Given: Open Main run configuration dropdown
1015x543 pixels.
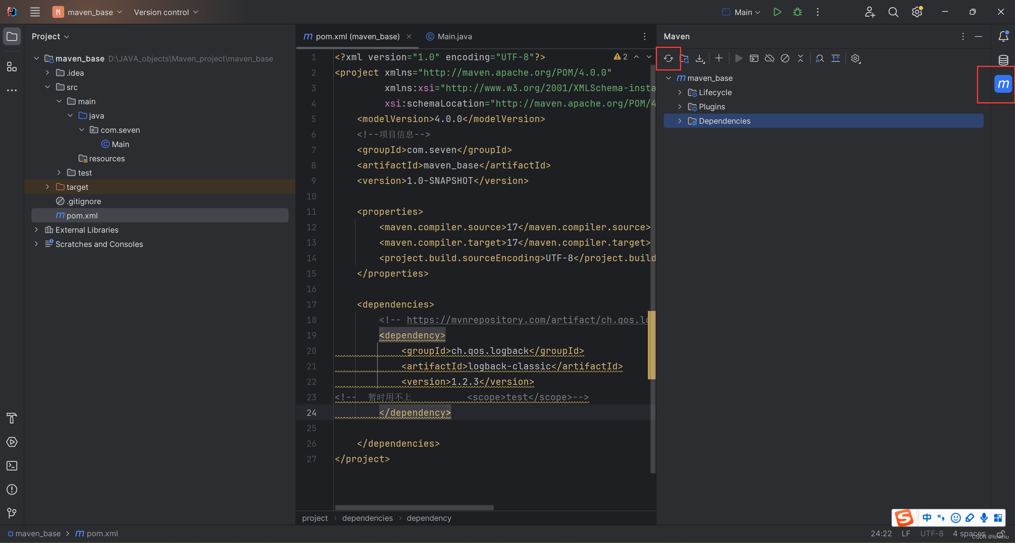Looking at the screenshot, I should pos(741,12).
